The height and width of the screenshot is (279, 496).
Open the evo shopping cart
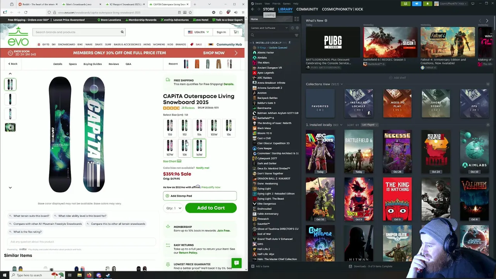236,32
